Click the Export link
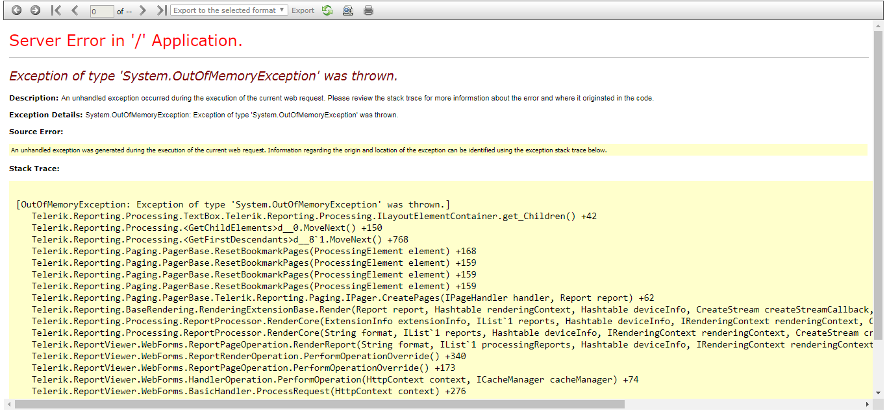Image resolution: width=887 pixels, height=413 pixels. (x=303, y=10)
